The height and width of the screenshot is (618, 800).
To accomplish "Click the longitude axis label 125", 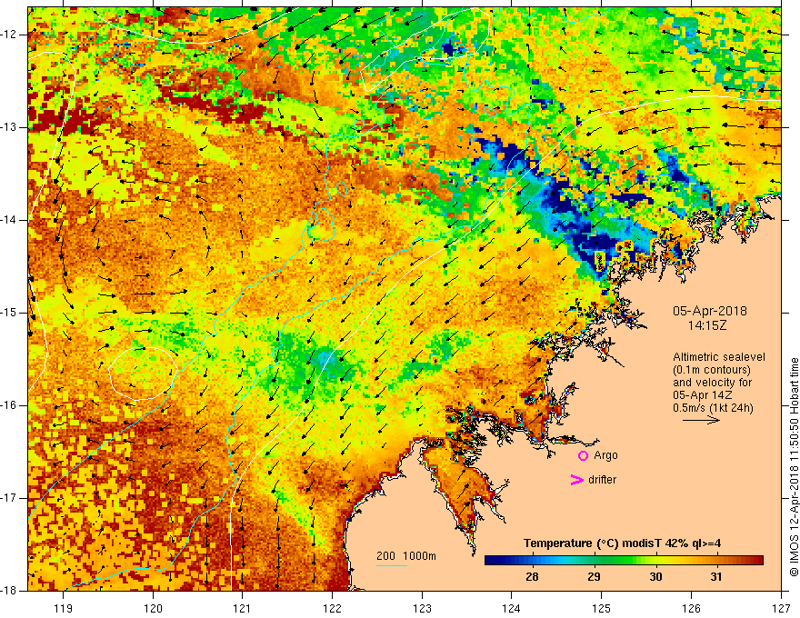I will [602, 608].
